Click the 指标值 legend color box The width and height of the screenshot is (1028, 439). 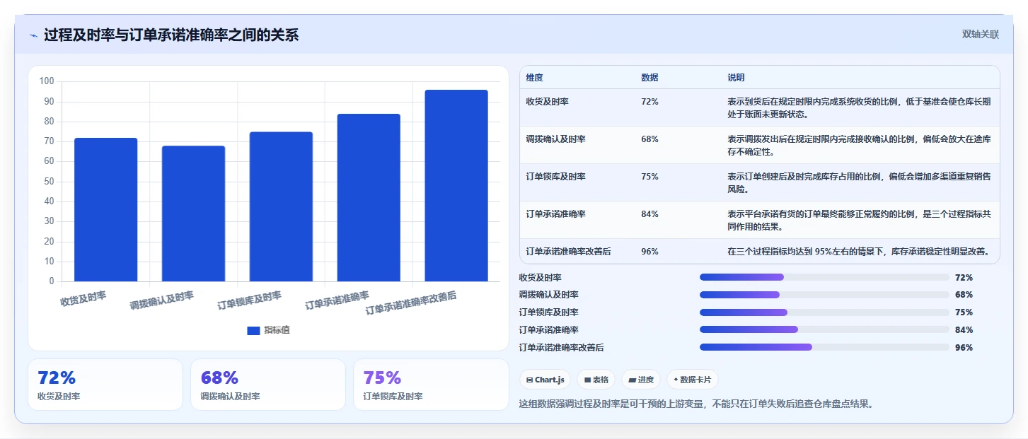click(x=253, y=330)
